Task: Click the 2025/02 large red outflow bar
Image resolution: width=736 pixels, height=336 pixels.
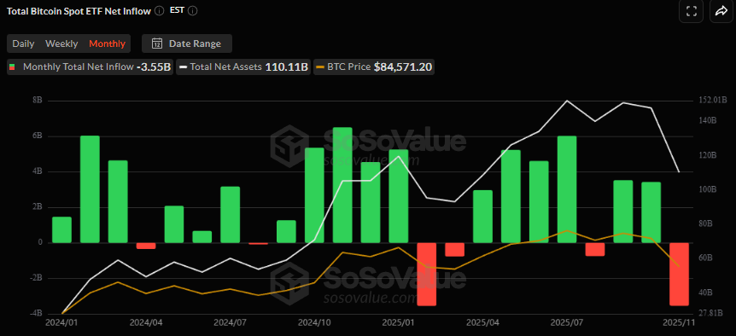Action: tap(427, 274)
